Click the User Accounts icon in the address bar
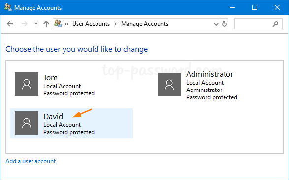The image size is (289, 180). coord(58,24)
